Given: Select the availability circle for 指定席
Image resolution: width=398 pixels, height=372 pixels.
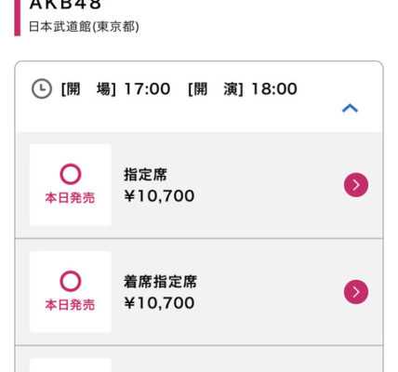Looking at the screenshot, I should [71, 174].
